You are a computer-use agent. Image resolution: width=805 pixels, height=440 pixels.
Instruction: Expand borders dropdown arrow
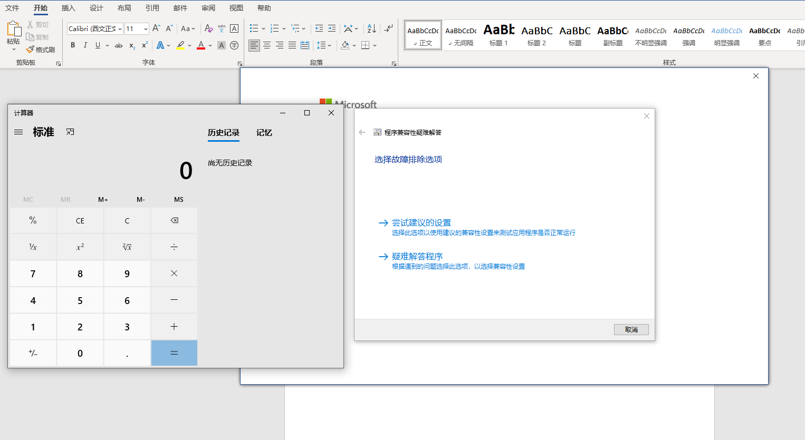pos(375,45)
